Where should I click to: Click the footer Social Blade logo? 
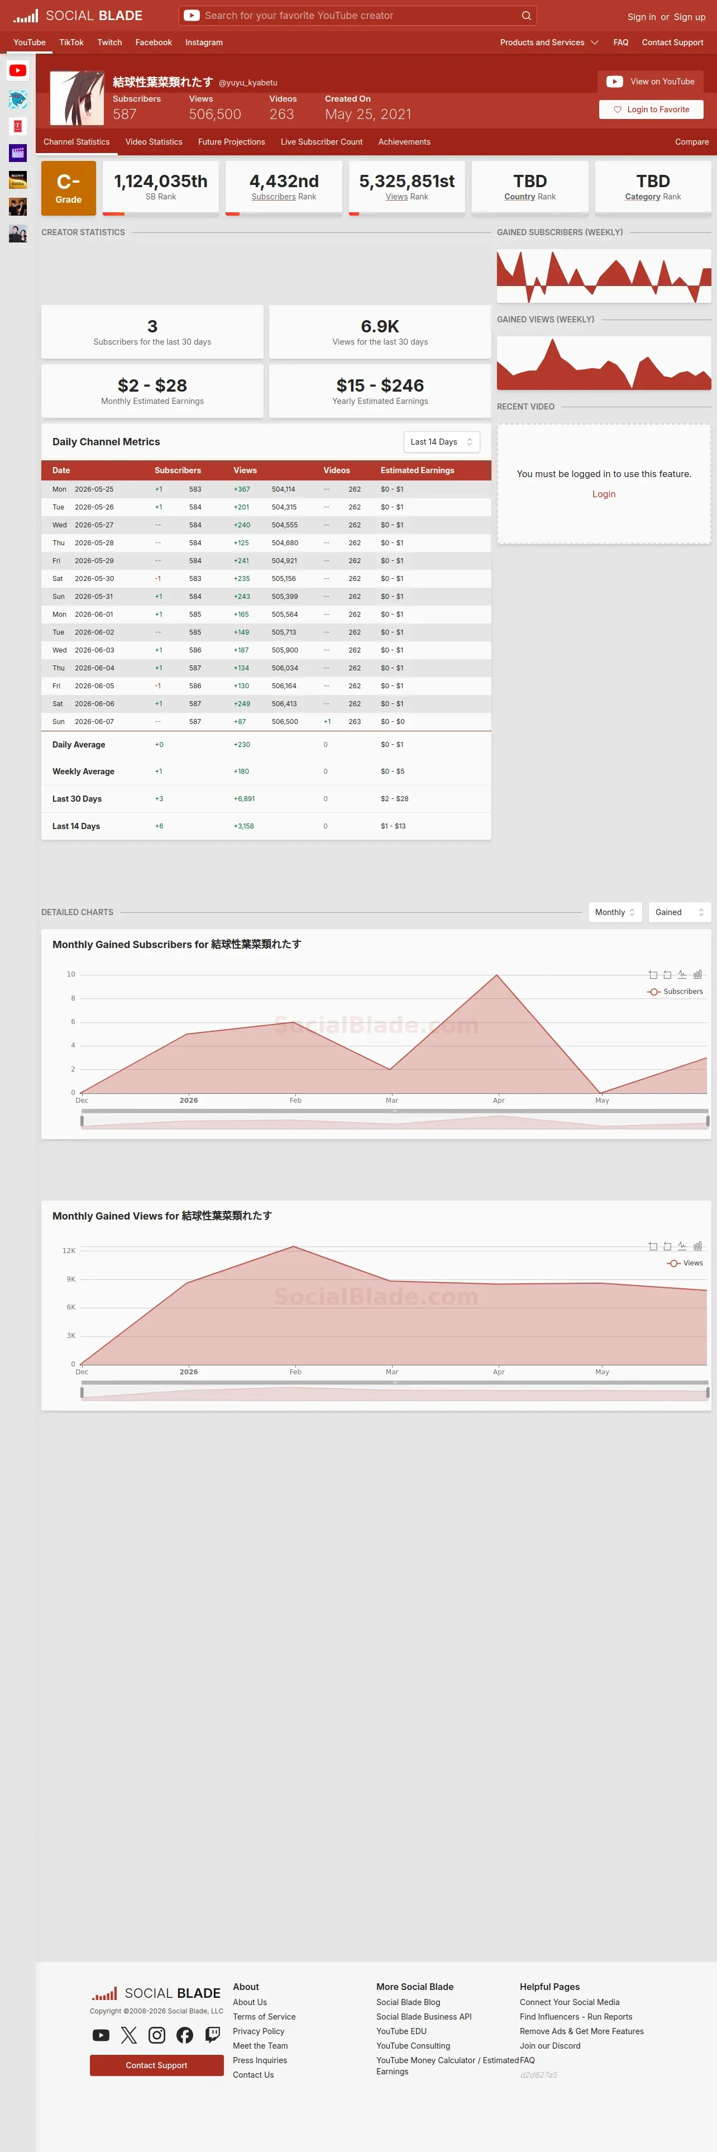tap(156, 1993)
